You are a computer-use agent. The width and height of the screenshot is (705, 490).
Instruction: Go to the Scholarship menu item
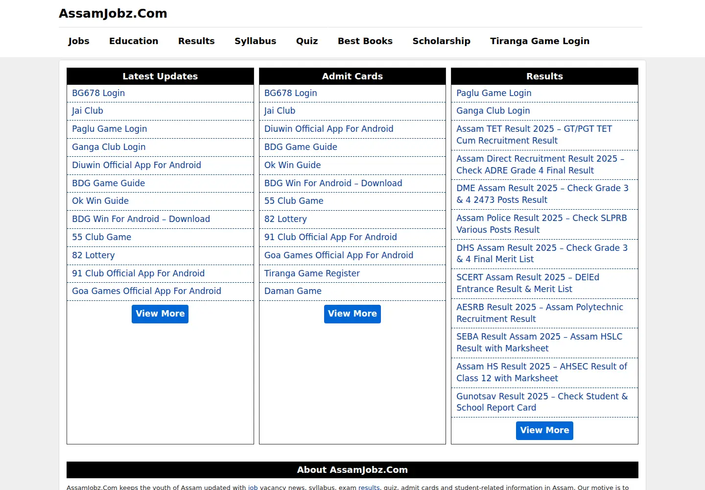tap(441, 41)
